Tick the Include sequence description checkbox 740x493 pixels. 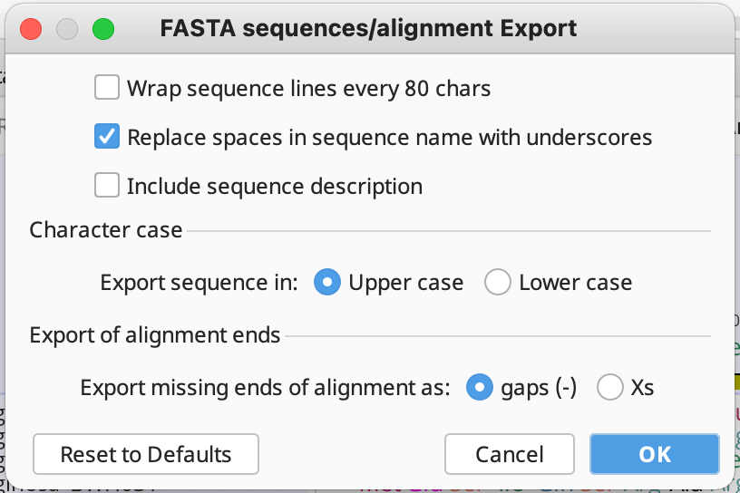(107, 187)
